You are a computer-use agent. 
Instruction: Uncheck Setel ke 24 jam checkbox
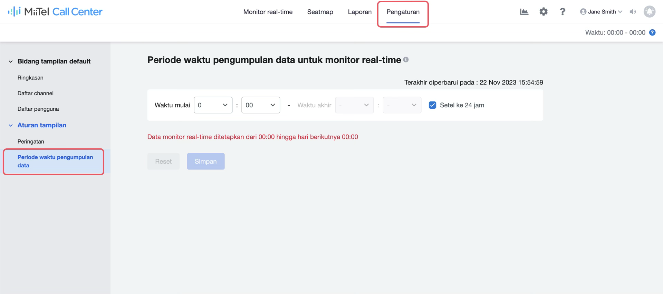tap(432, 105)
